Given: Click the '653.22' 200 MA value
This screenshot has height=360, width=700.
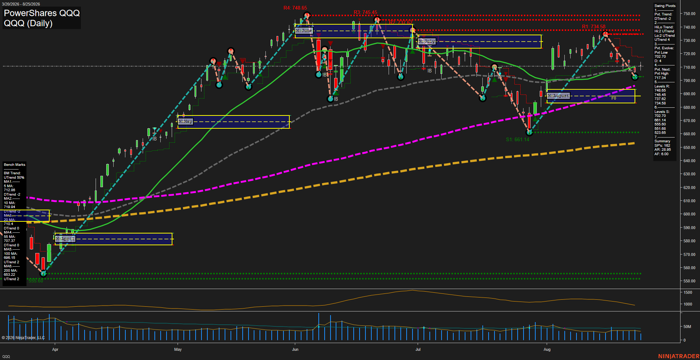Looking at the screenshot, I should [x=10, y=275].
